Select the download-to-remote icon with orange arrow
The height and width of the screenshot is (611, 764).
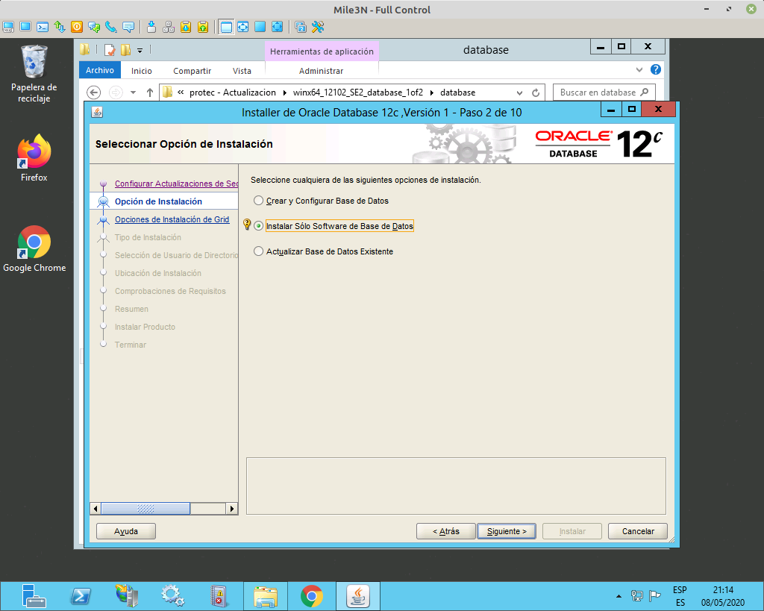pyautogui.click(x=185, y=28)
